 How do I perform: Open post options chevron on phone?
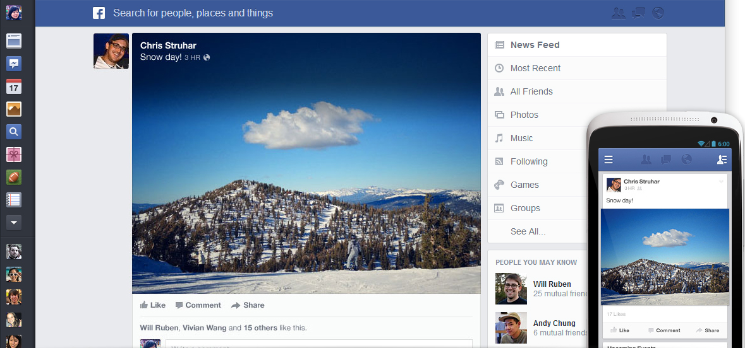721,182
